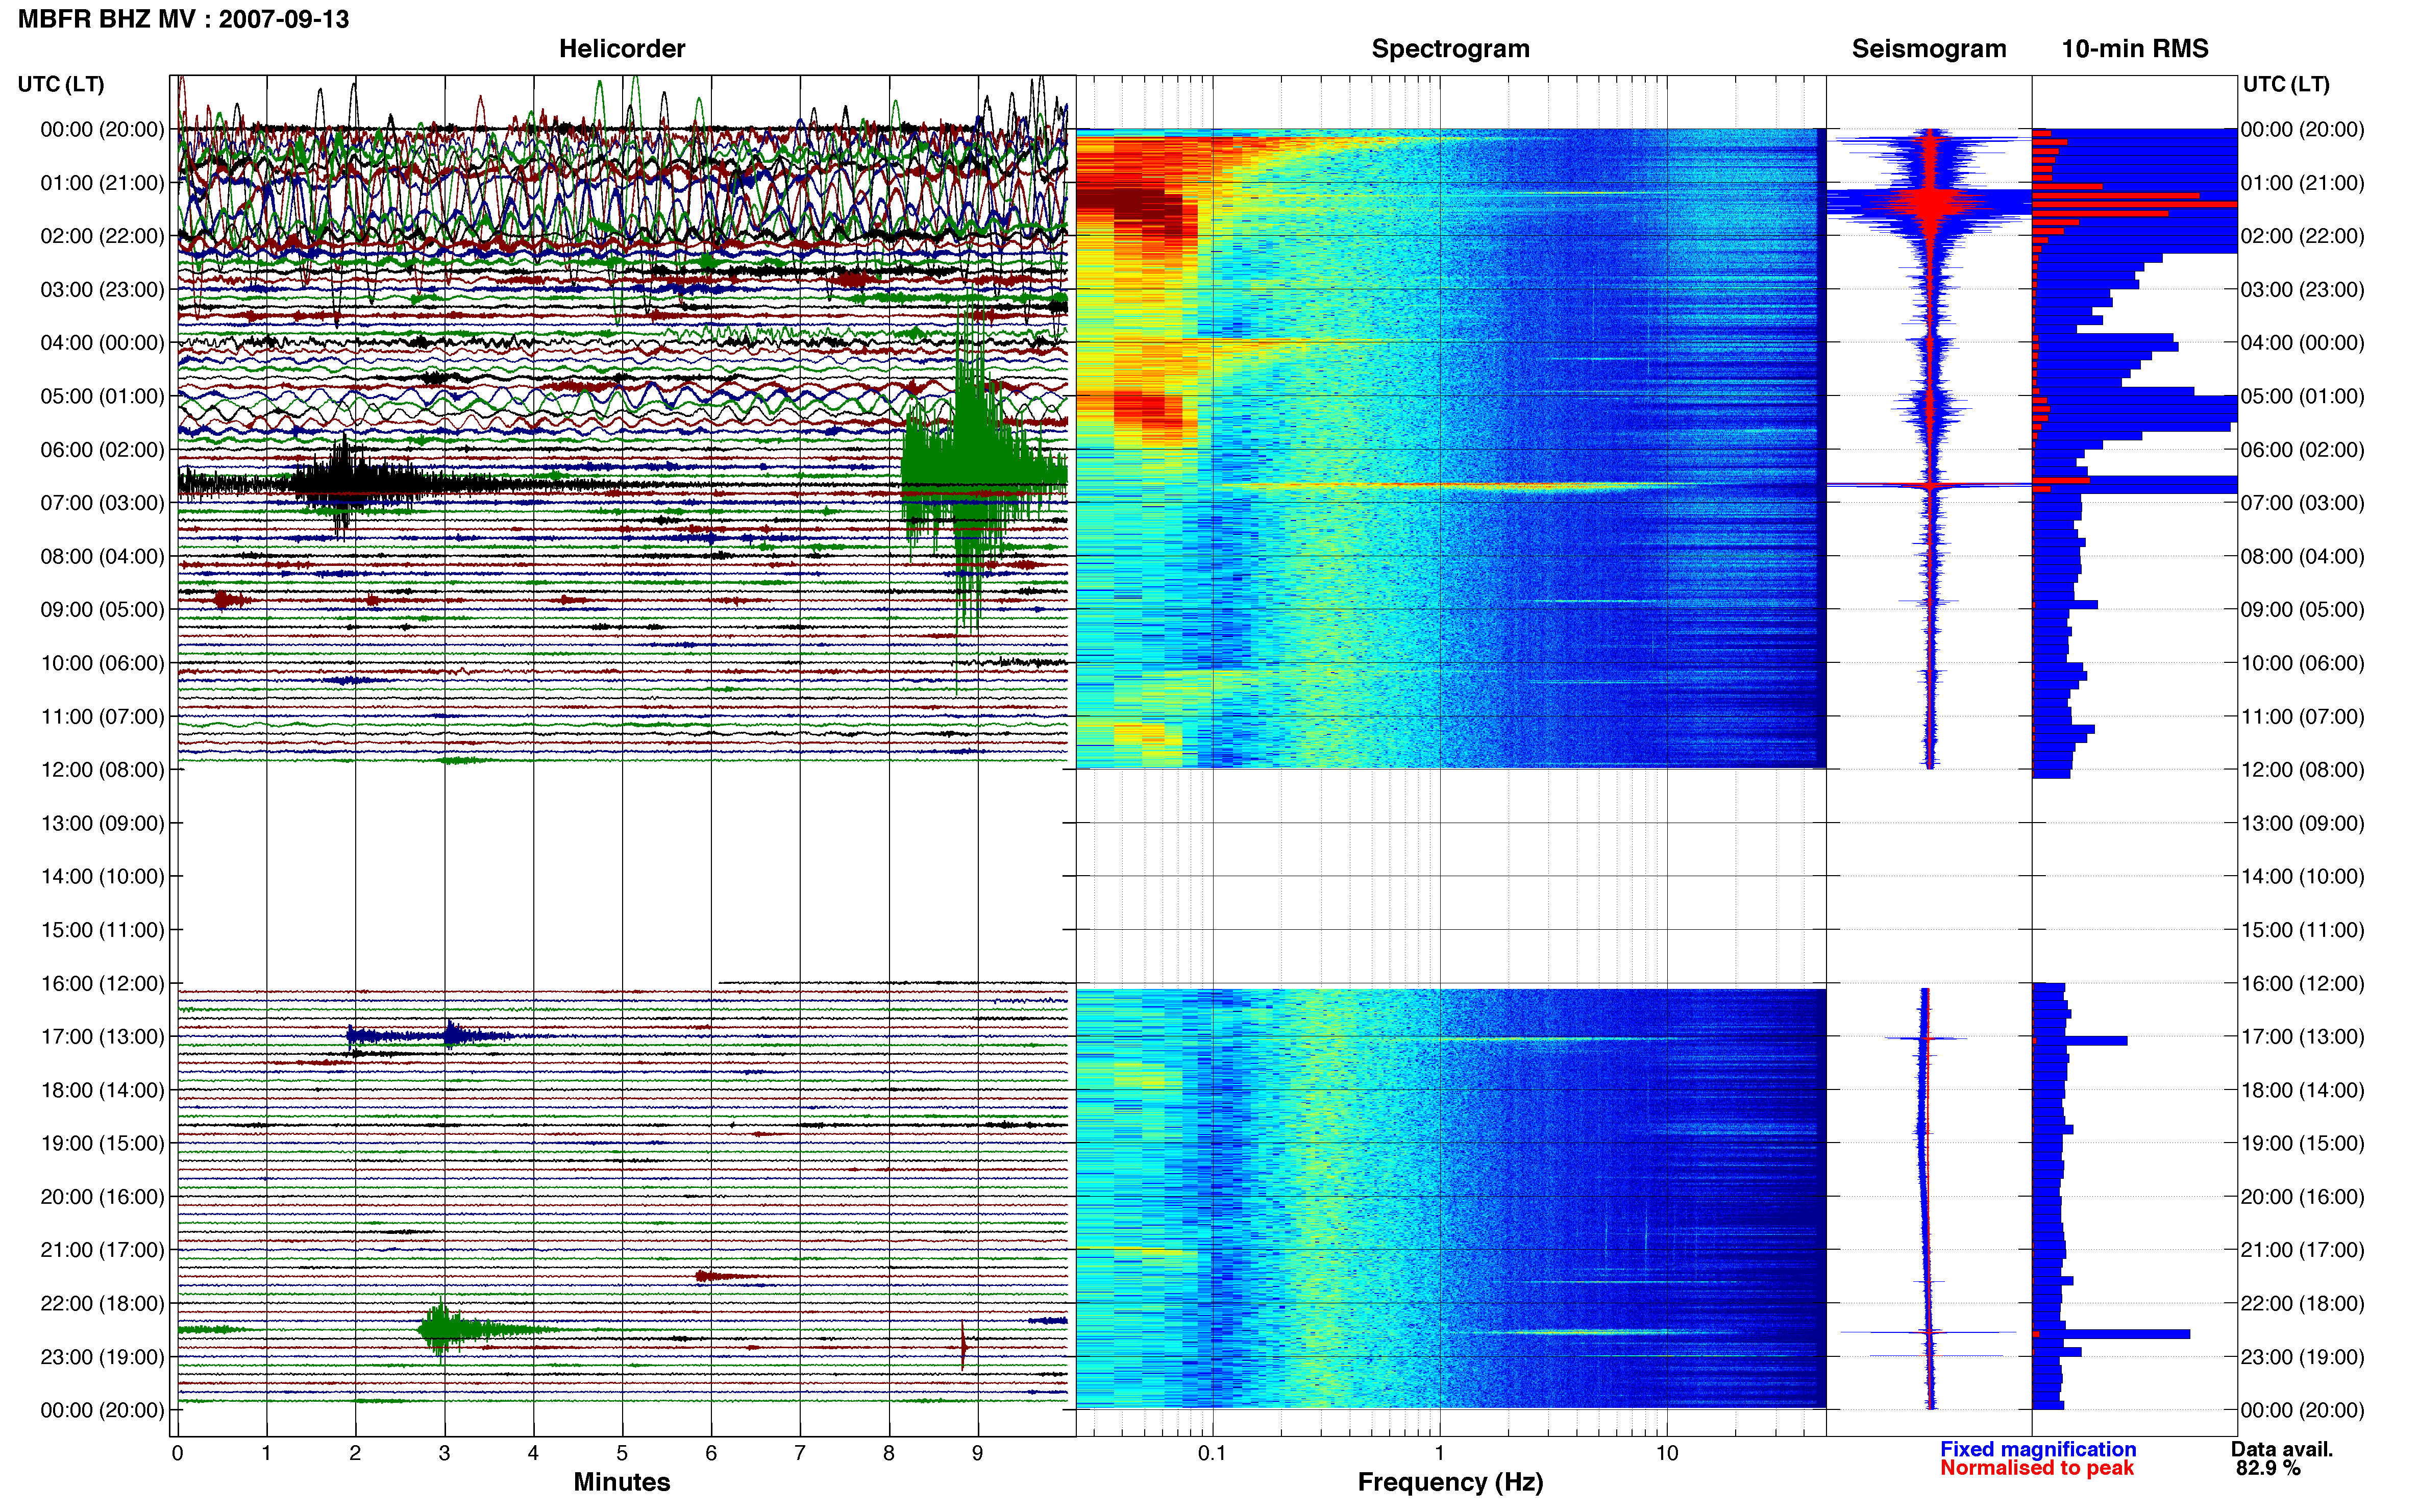Click the 14:00 (10:00) tick on the Helicorder axis
Image resolution: width=2419 pixels, height=1512 pixels.
click(x=102, y=877)
